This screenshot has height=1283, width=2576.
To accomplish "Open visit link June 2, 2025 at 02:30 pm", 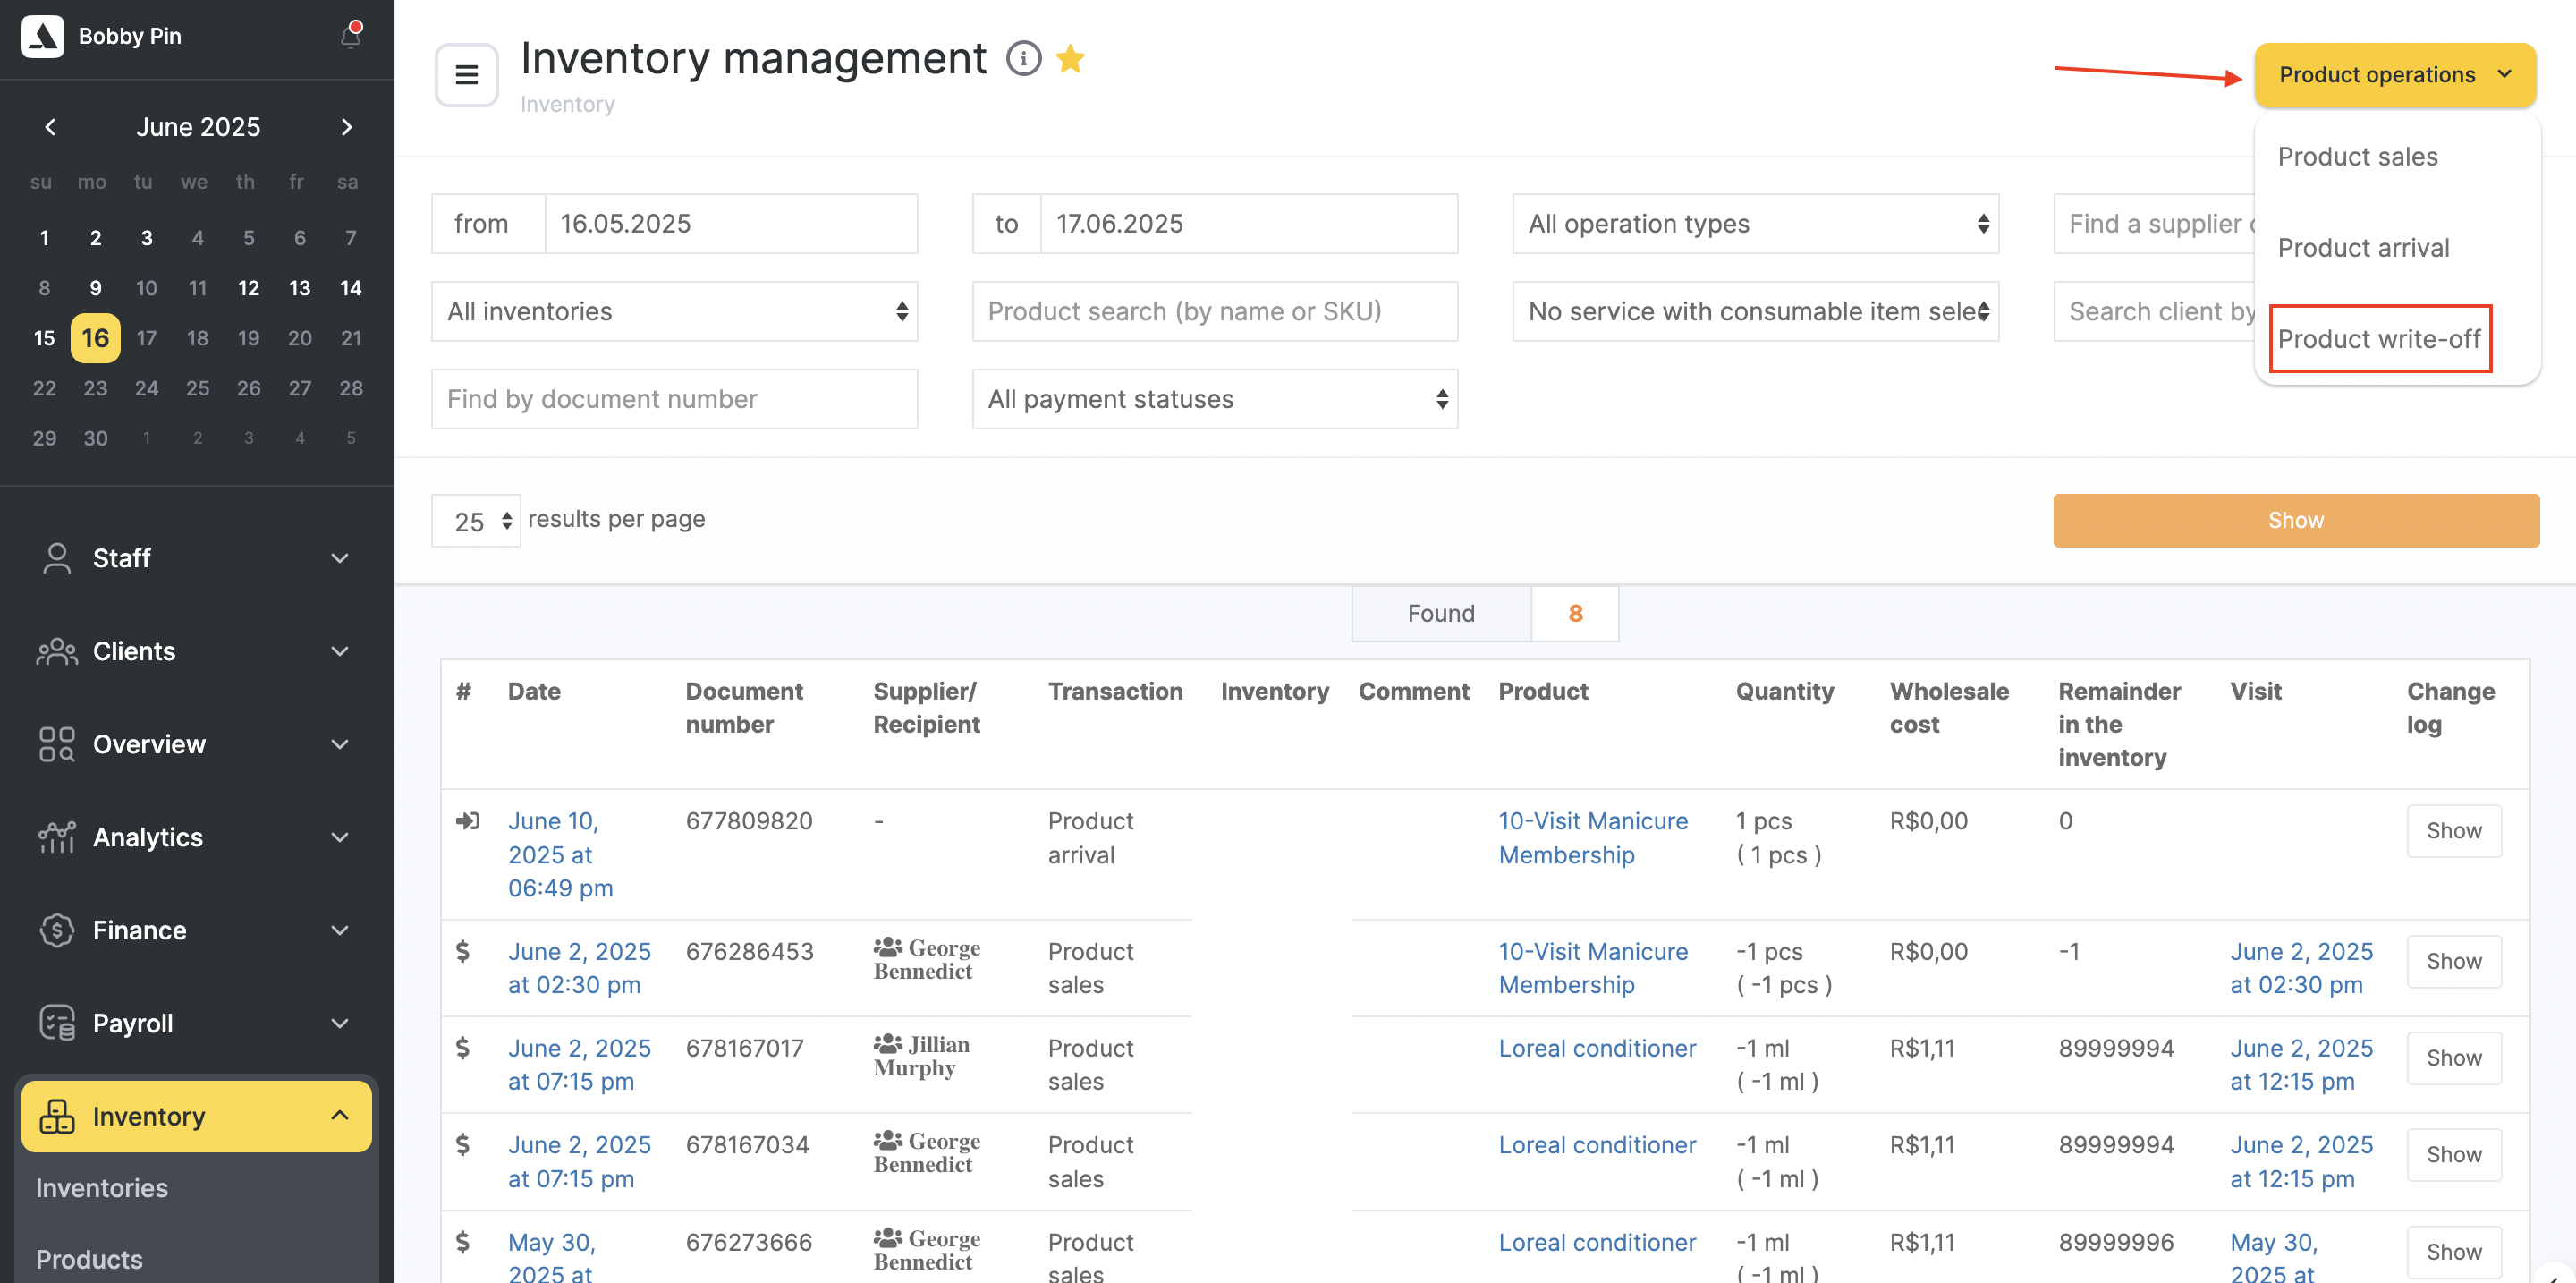I will point(2301,968).
